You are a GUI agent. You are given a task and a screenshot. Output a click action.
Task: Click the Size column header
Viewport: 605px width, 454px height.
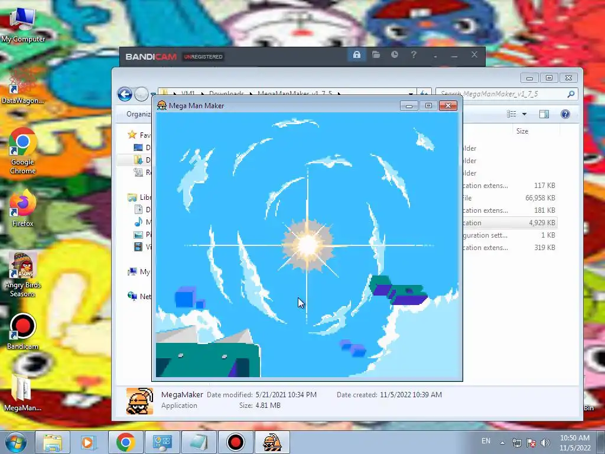tap(522, 131)
